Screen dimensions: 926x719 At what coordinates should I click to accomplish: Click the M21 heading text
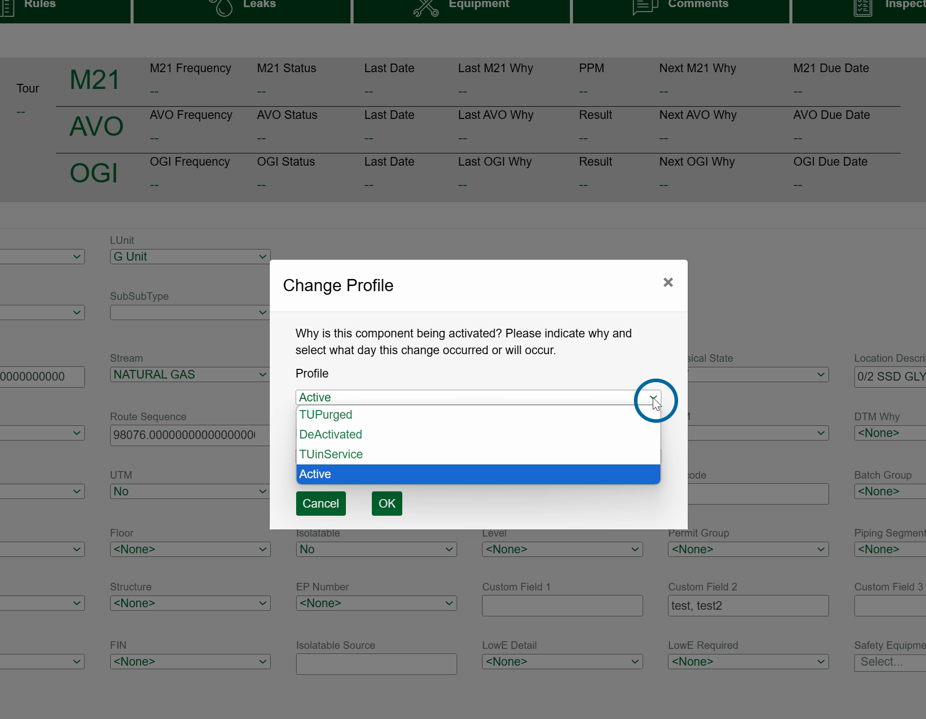pos(95,80)
